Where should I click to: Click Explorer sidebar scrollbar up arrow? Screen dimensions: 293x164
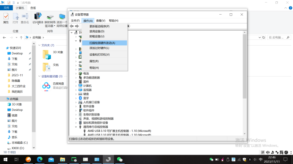tap(34, 43)
